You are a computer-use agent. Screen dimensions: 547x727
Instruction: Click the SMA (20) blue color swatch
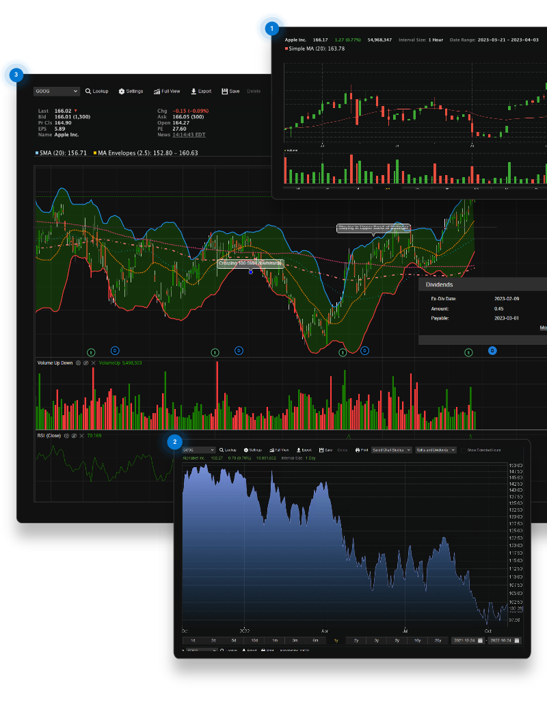37,153
